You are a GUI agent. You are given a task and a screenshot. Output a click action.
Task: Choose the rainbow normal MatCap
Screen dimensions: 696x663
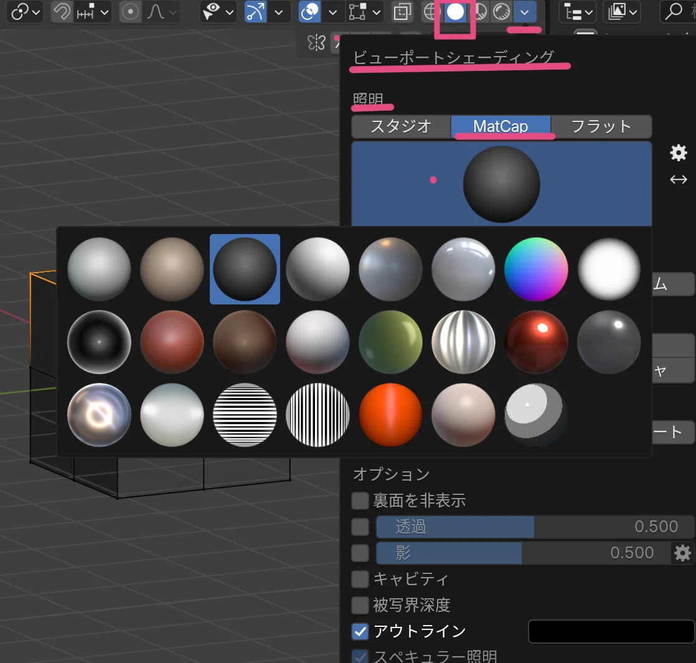coord(536,269)
